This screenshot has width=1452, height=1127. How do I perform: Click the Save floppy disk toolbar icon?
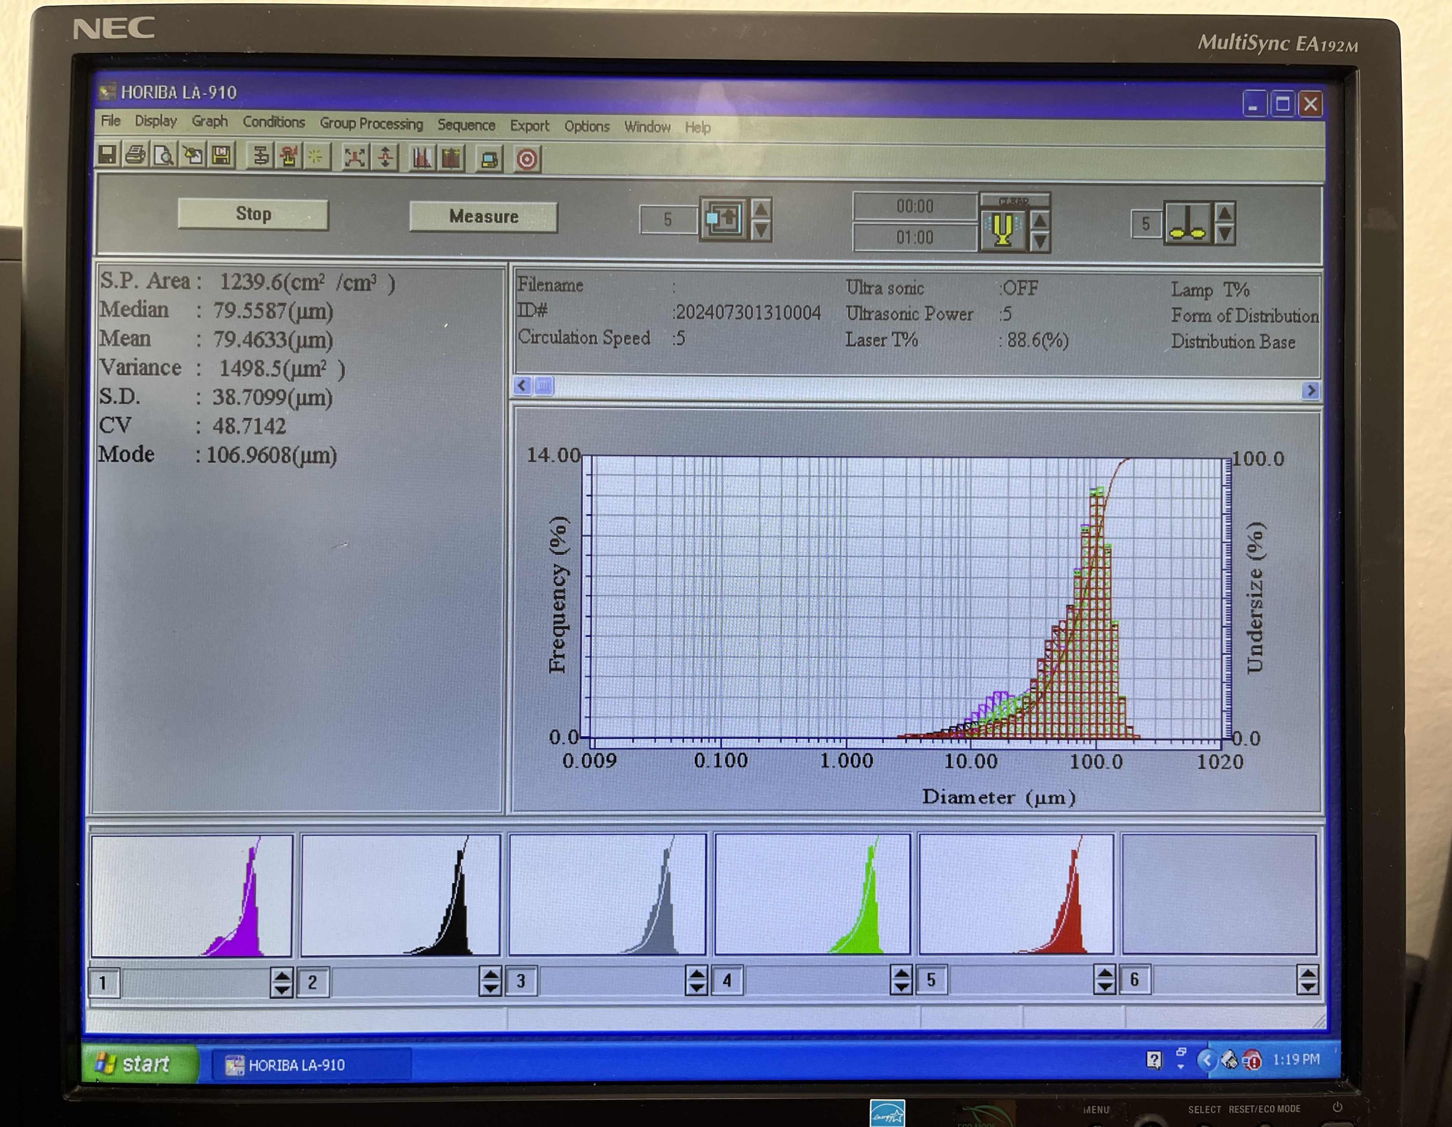tap(108, 155)
